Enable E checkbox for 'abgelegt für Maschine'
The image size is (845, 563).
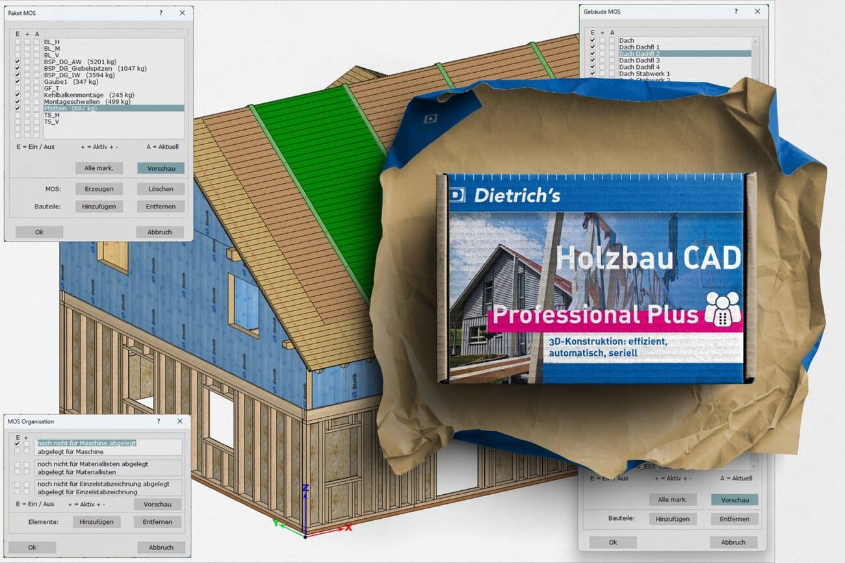(18, 451)
